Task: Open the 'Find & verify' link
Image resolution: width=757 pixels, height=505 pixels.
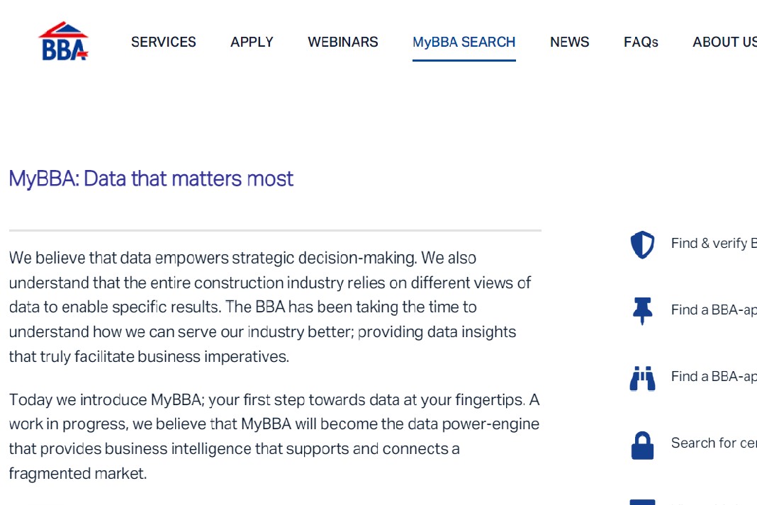Action: pos(714,243)
